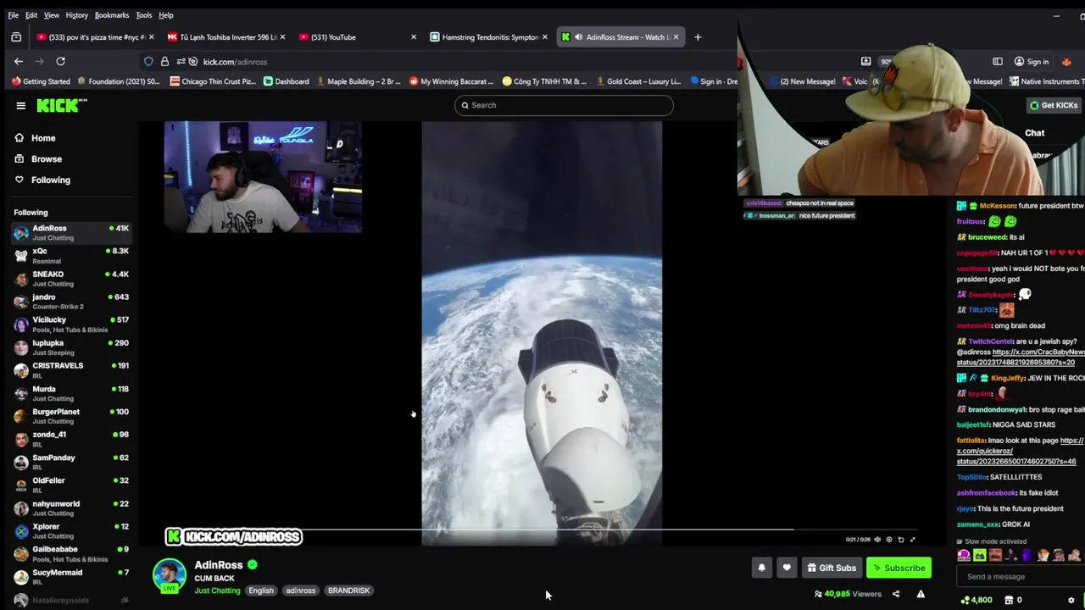Toggle theater mode in player
Screen dimensions: 1085x610
901,540
